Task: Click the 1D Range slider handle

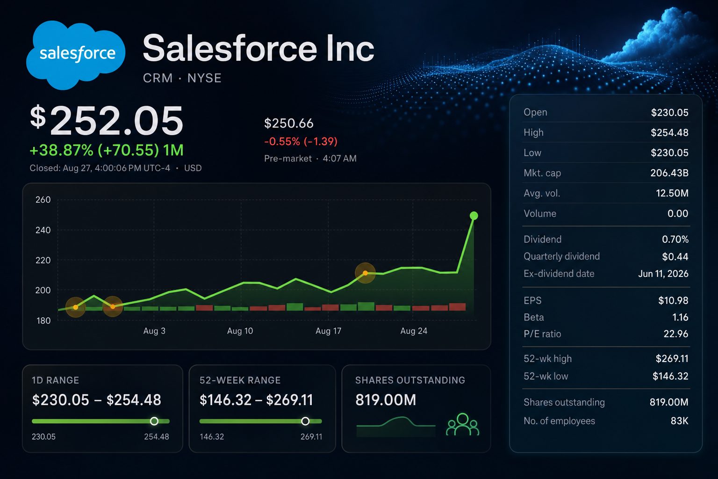Action: 154,421
